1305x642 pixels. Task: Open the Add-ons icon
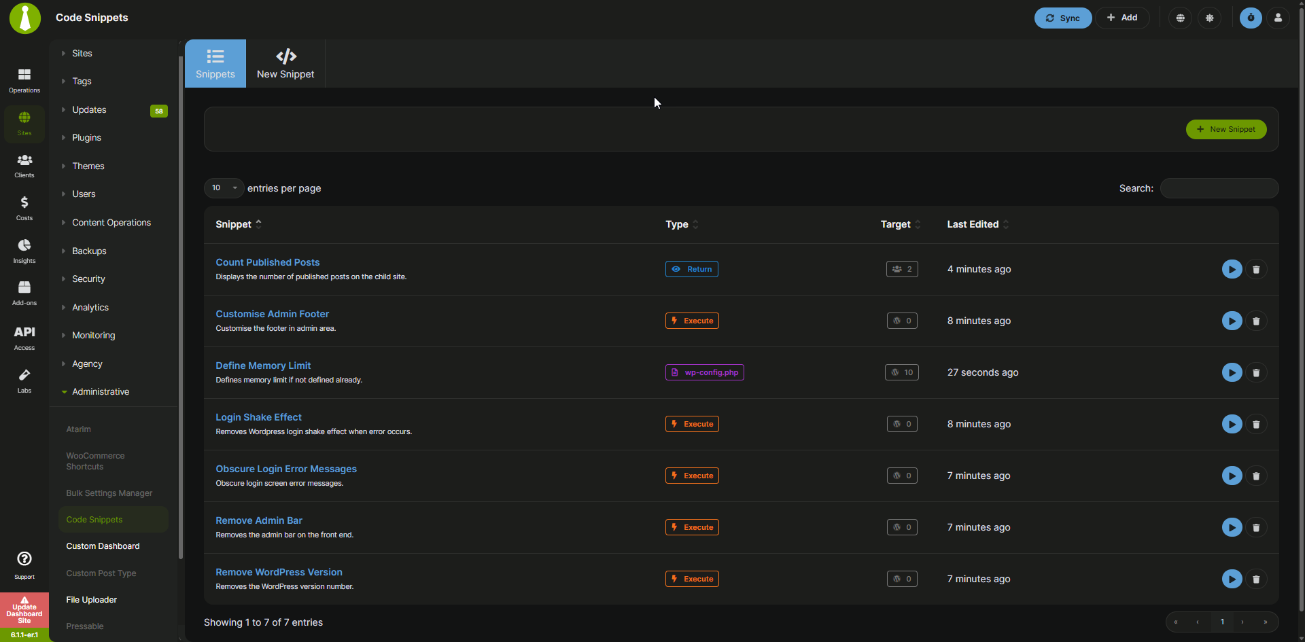(x=24, y=293)
